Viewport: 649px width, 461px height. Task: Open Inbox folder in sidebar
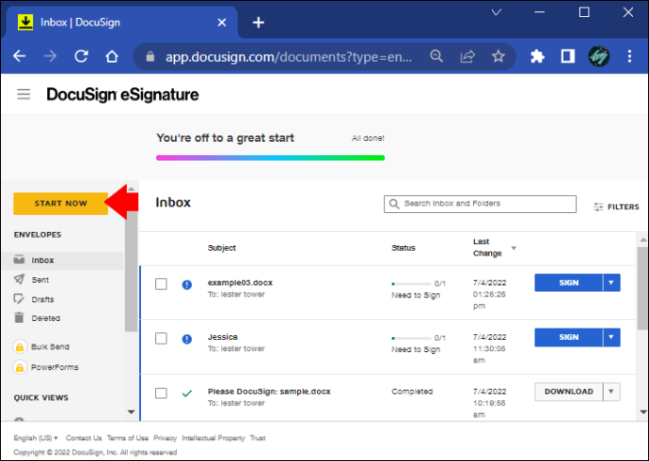(x=62, y=260)
